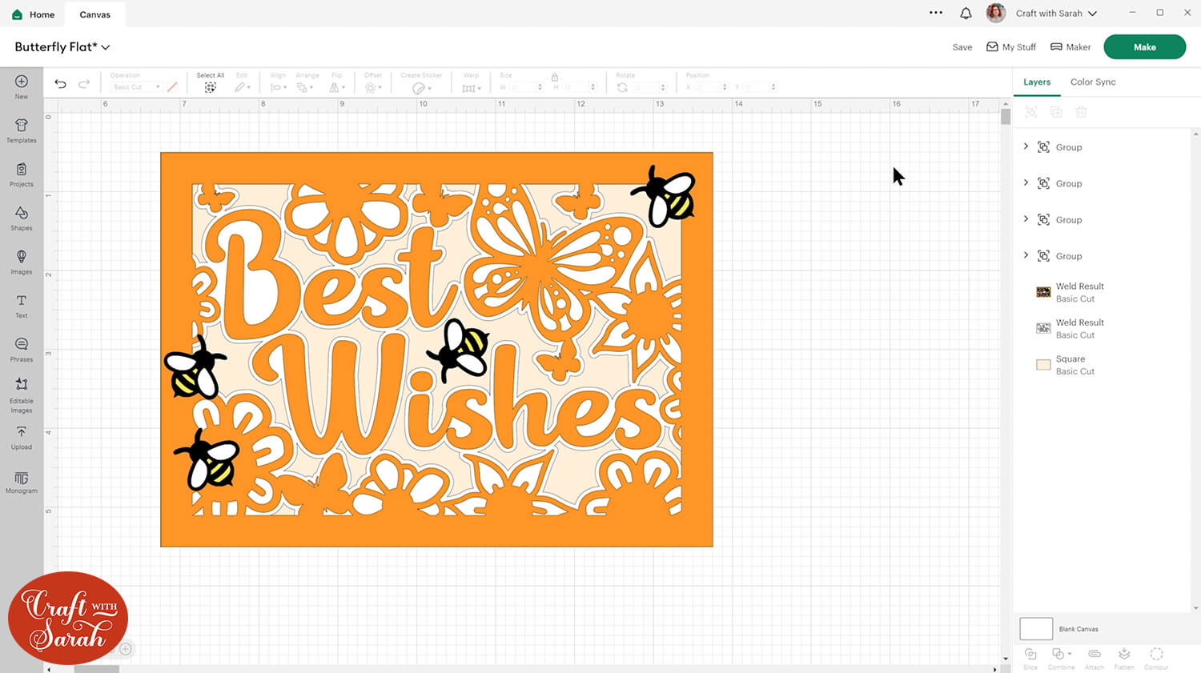
Task: Click the Position Y field
Action: point(758,87)
